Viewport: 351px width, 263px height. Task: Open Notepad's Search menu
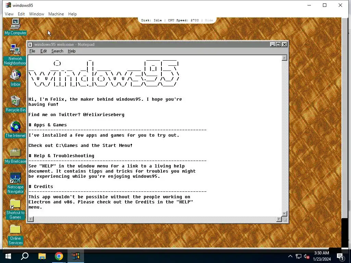(57, 51)
